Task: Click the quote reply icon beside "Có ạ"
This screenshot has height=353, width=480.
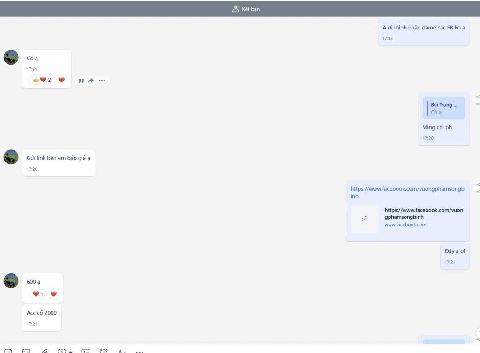Action: click(x=81, y=81)
